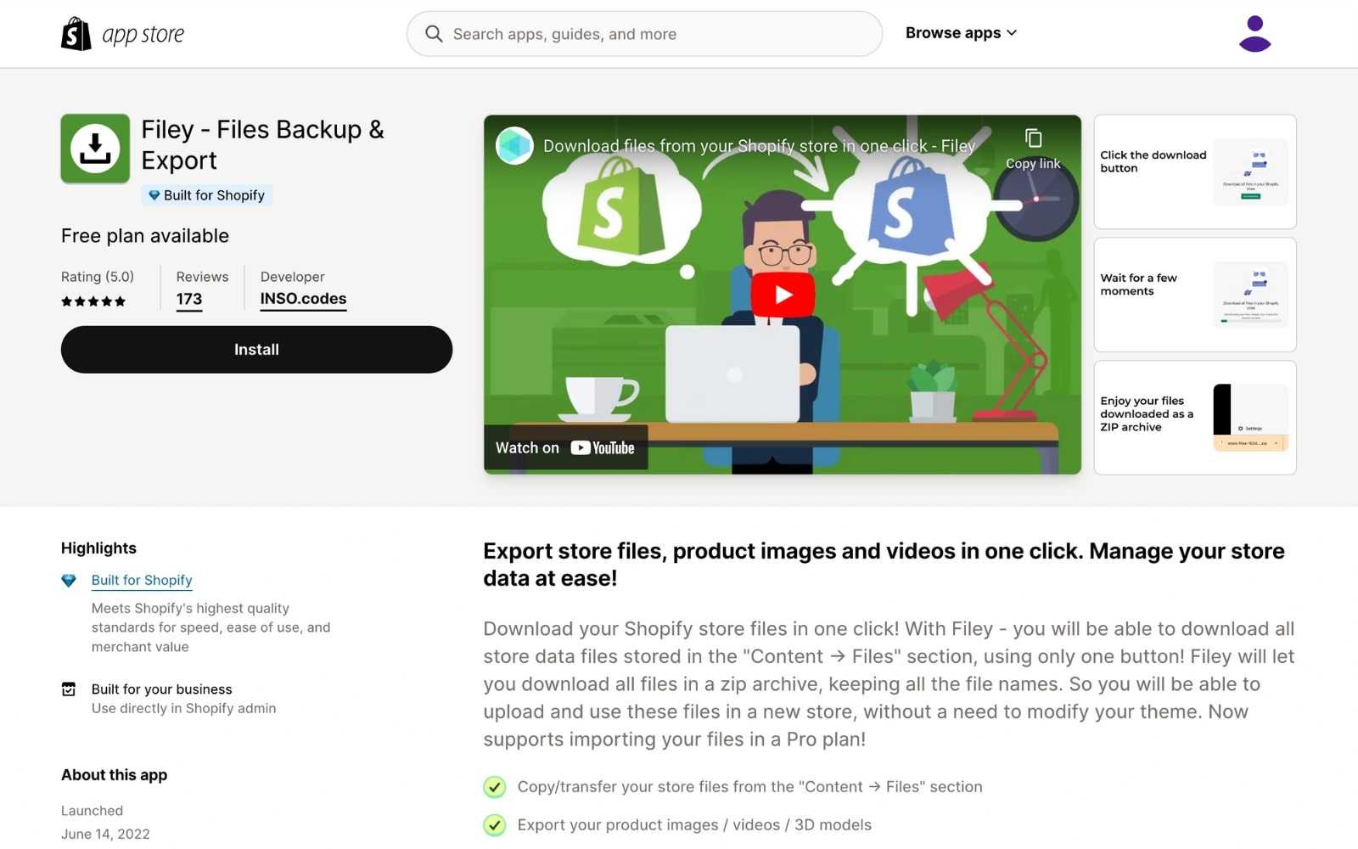Play the YouTube video
This screenshot has width=1358, height=849.
(x=783, y=295)
